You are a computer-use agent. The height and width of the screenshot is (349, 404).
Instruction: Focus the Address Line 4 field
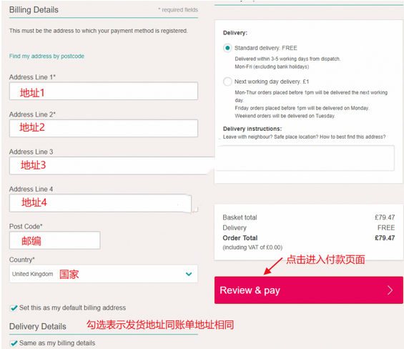101,203
